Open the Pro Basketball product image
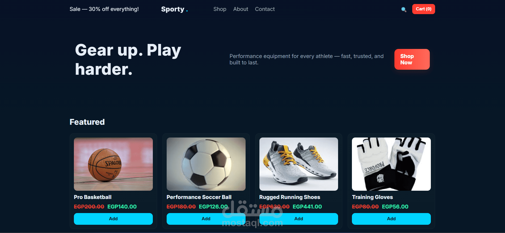This screenshot has width=505, height=233. [113, 164]
